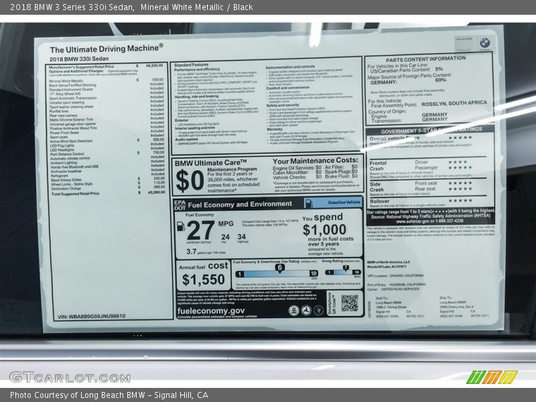The width and height of the screenshot is (536, 402).
Task: Click the 'PARTS CONTENT INFORMATION' heading
Action: click(425, 59)
